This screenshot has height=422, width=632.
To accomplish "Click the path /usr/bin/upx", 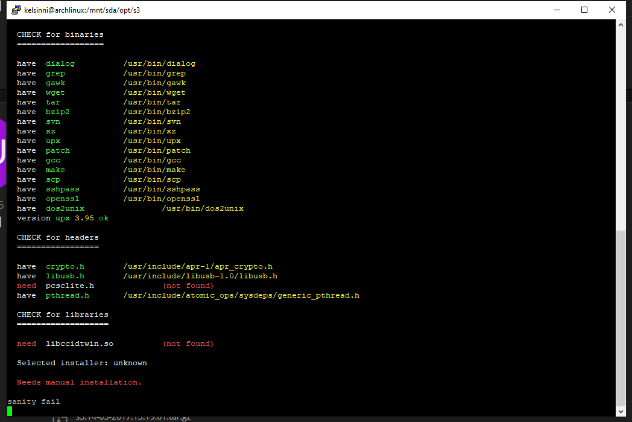I will pyautogui.click(x=152, y=141).
